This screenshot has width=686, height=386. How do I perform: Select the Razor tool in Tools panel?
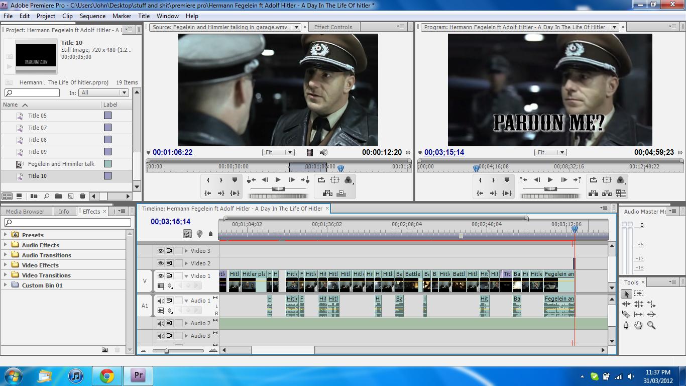tap(626, 315)
